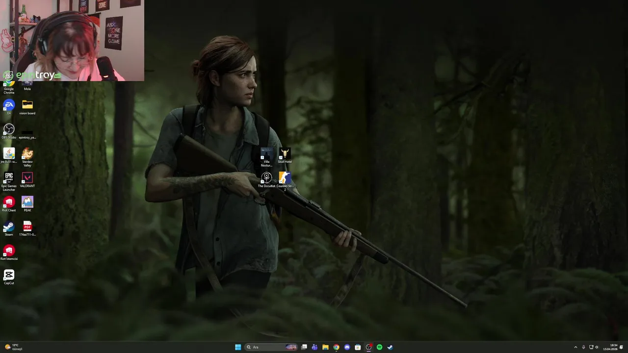The width and height of the screenshot is (628, 353).
Task: Open network settings from the tray
Action: 591,347
